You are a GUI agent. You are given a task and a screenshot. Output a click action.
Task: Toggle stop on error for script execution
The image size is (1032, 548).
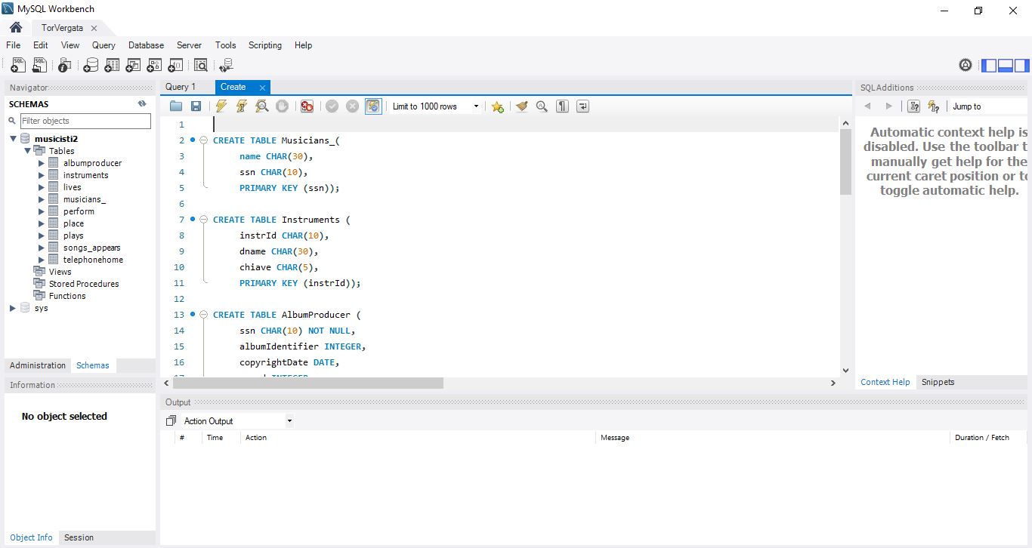click(x=306, y=106)
